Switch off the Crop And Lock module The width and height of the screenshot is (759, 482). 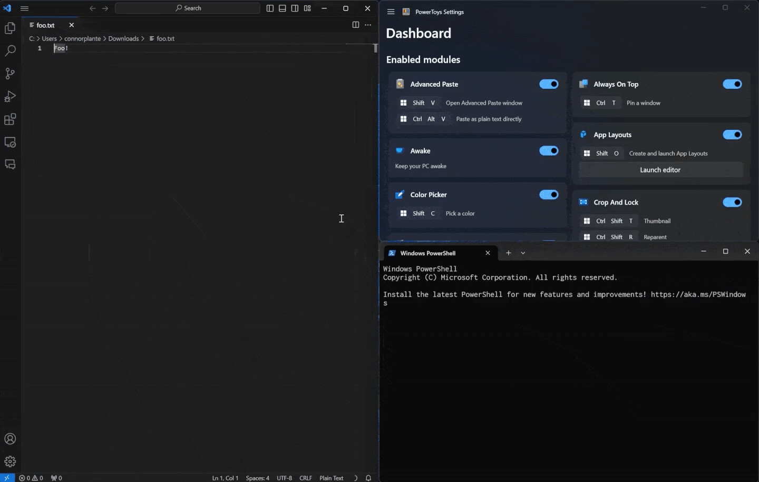click(x=732, y=202)
